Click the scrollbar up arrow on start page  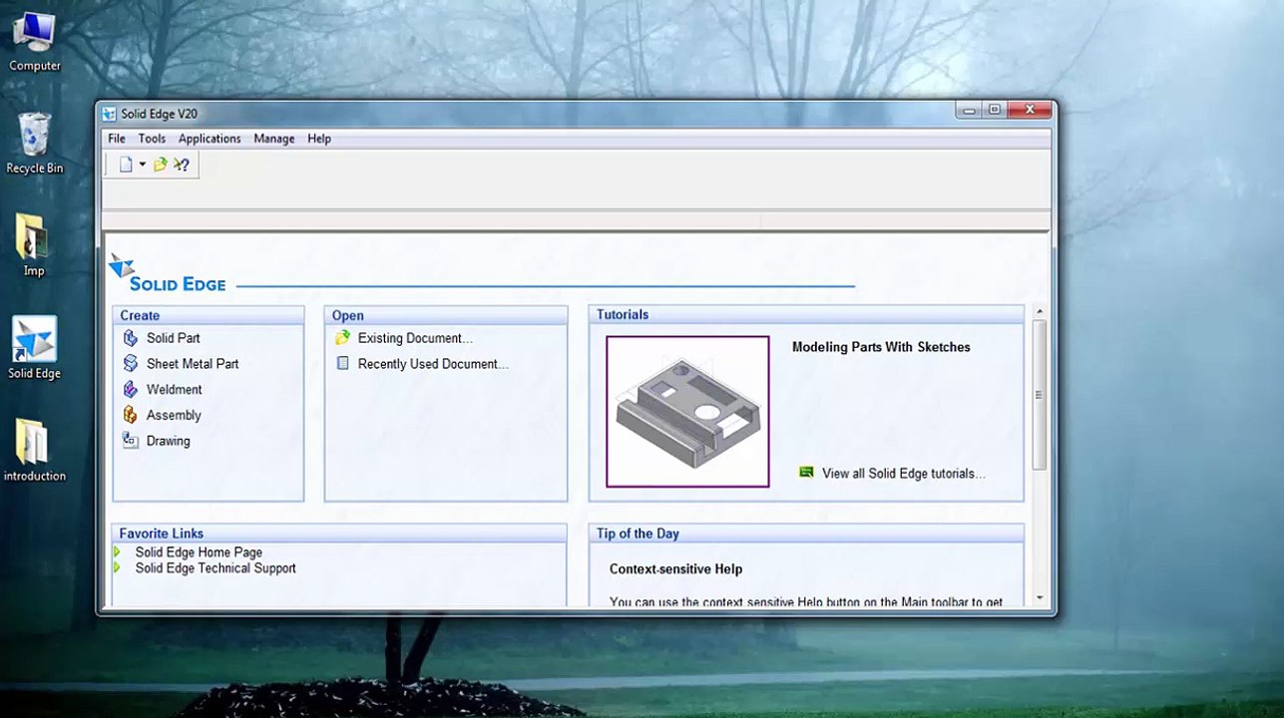[1039, 312]
